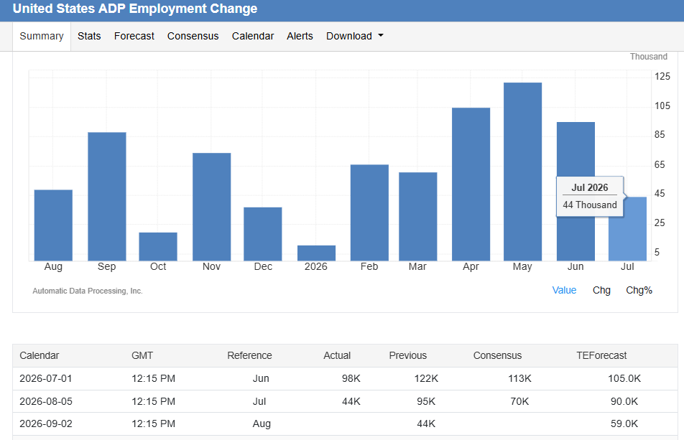This screenshot has height=440, width=684.
Task: Click the Aug bar in chart
Action: coord(53,225)
